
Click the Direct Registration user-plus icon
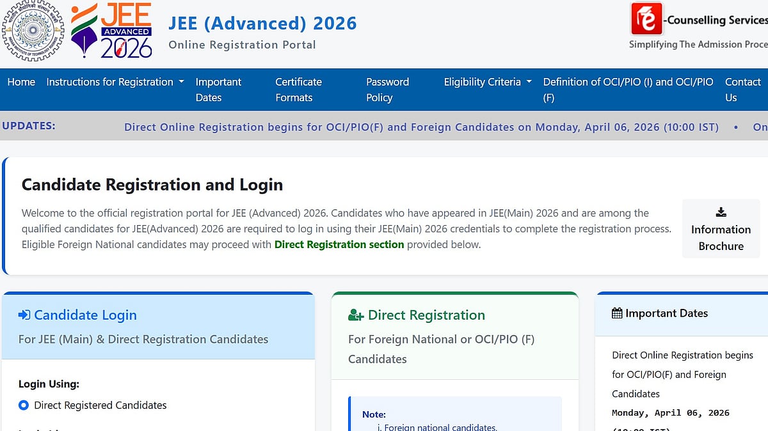(356, 315)
